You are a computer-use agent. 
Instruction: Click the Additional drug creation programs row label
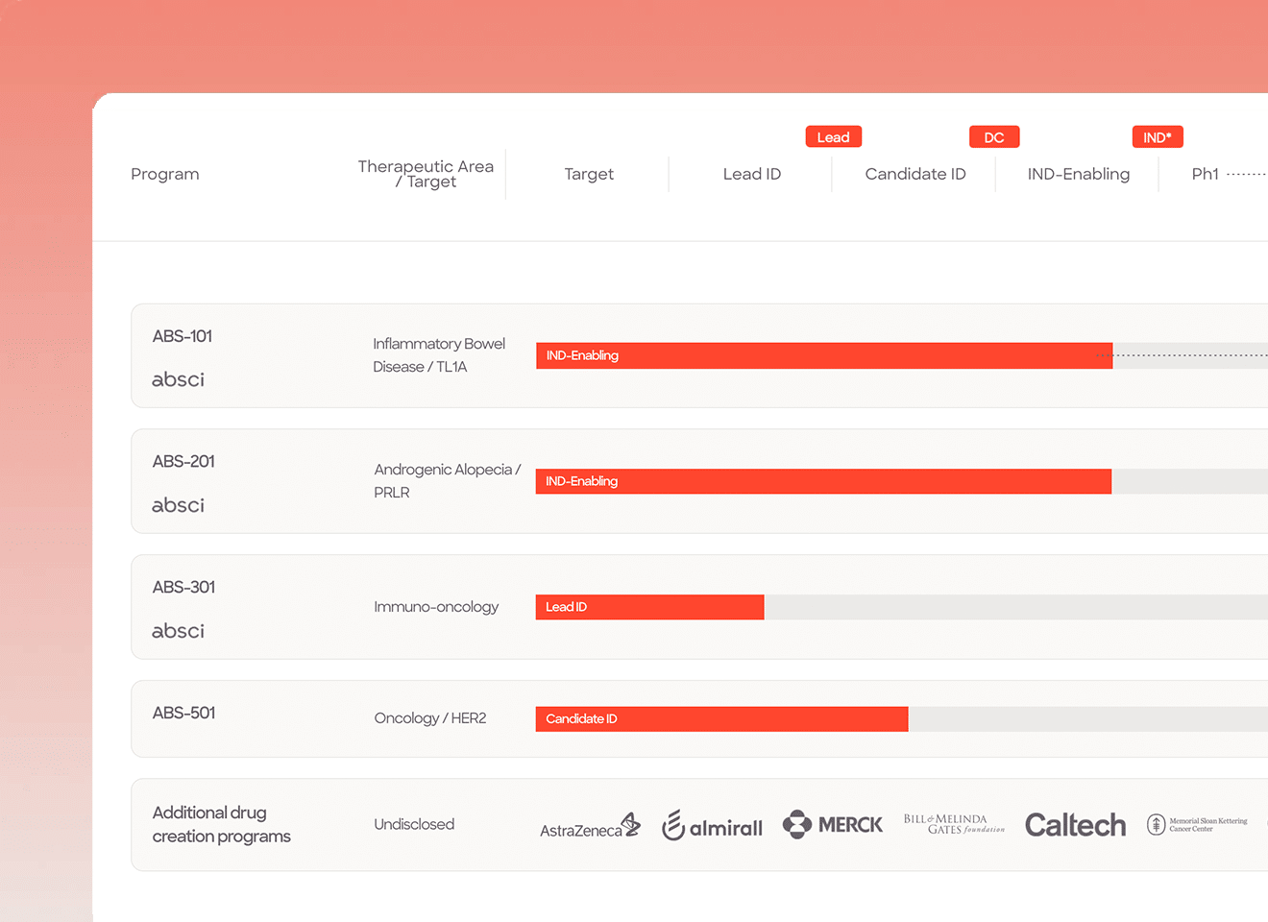coord(222,824)
